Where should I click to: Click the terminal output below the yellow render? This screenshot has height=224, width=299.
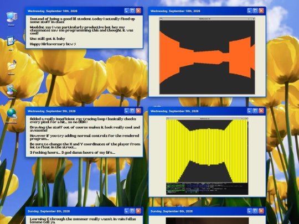pos(207,189)
